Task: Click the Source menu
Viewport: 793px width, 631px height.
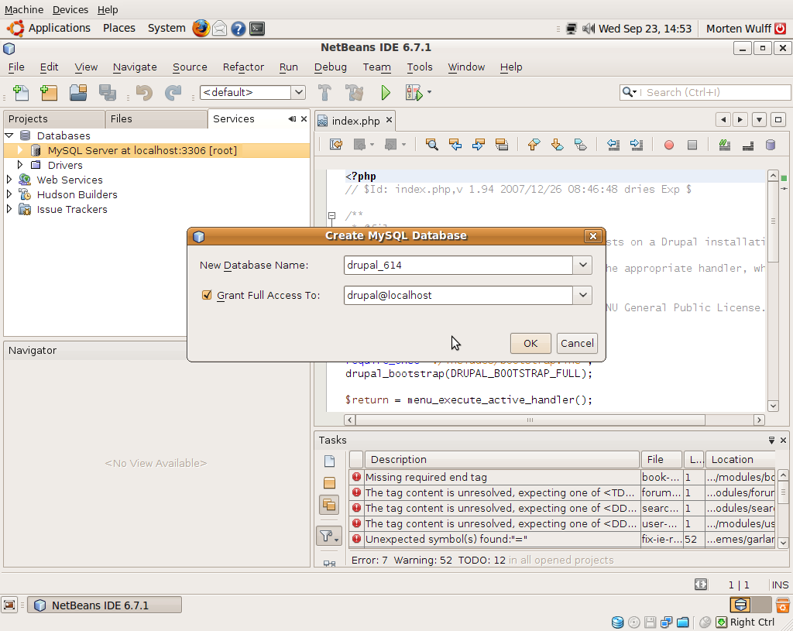Action: (190, 67)
